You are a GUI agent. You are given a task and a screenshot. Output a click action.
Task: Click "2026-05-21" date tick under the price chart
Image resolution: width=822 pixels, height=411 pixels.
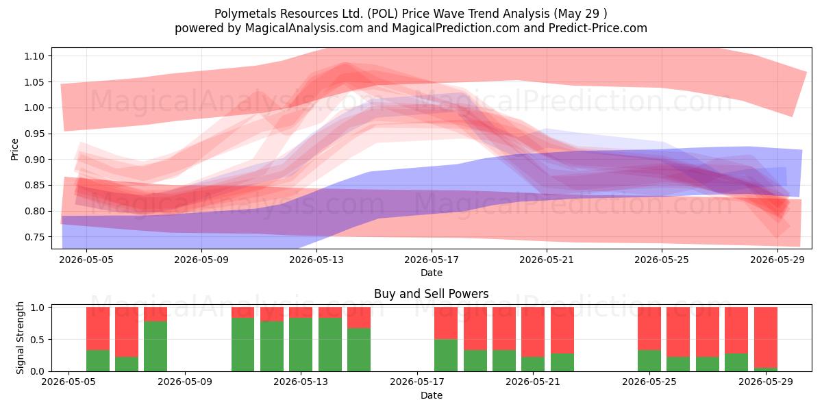pyautogui.click(x=547, y=260)
